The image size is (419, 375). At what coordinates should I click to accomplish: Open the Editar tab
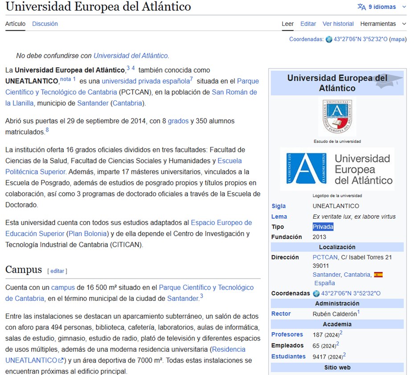[x=308, y=24]
